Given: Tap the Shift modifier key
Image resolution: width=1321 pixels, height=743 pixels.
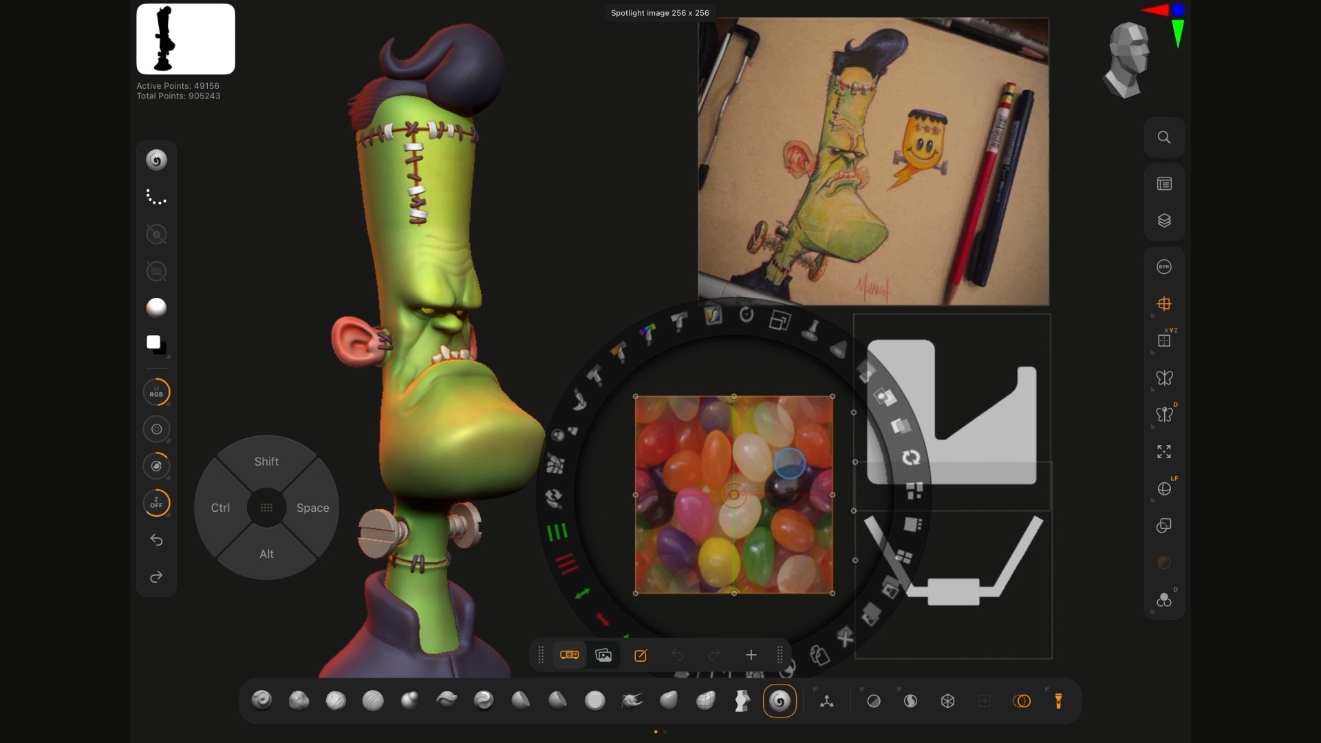Looking at the screenshot, I should click(x=266, y=462).
